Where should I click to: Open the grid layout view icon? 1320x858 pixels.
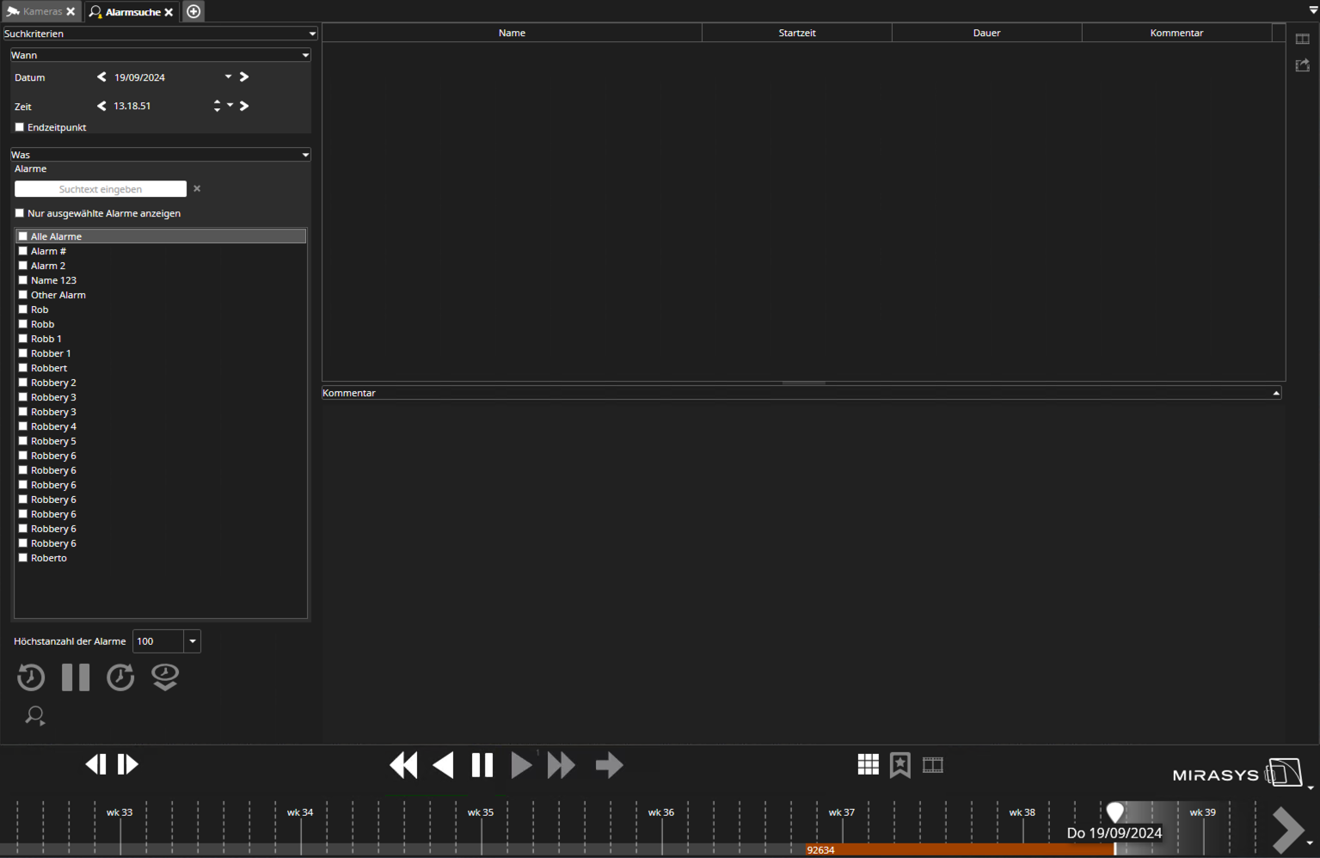click(x=869, y=764)
